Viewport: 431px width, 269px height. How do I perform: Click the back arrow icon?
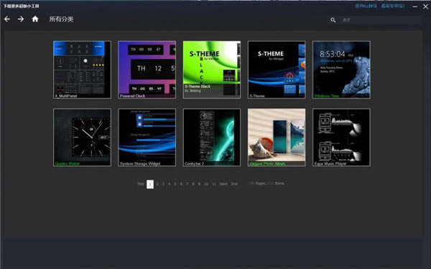7,19
